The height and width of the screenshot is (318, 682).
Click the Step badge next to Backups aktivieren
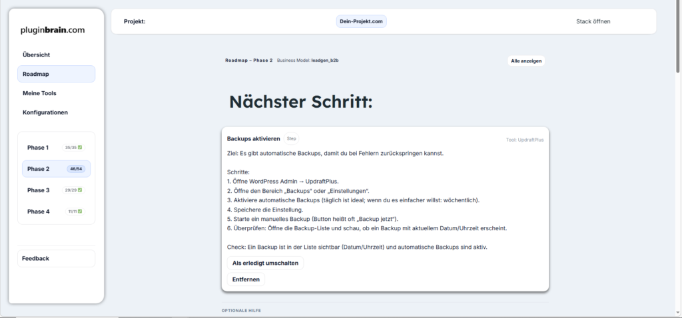[x=291, y=138]
